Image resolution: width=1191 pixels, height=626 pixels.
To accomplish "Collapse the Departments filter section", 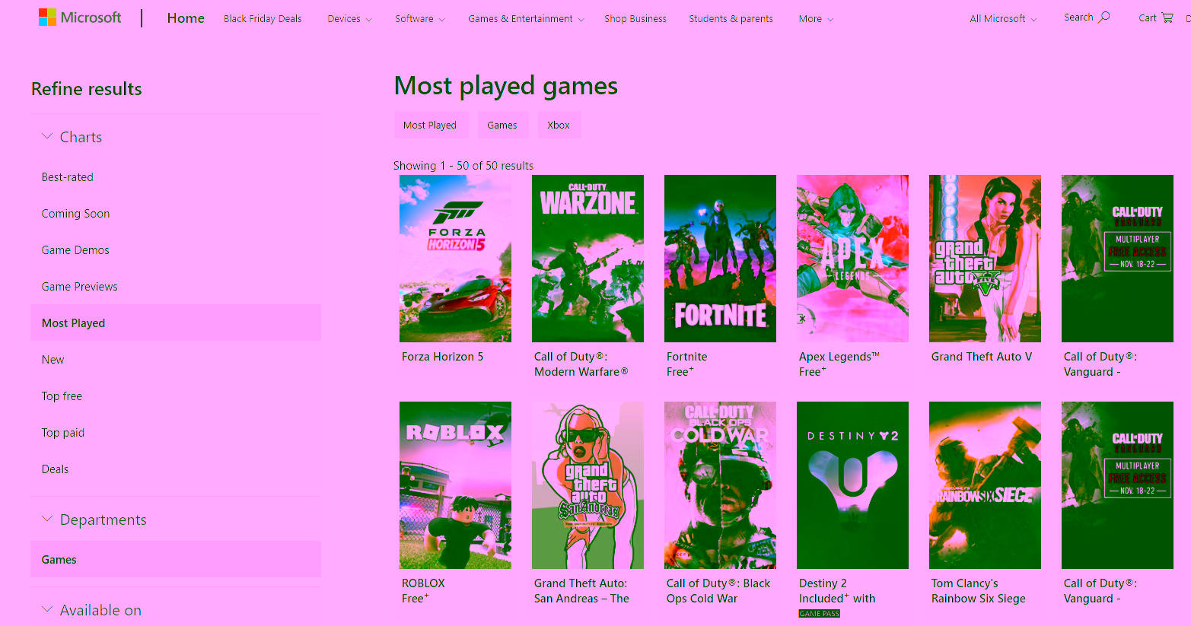I will coord(47,520).
